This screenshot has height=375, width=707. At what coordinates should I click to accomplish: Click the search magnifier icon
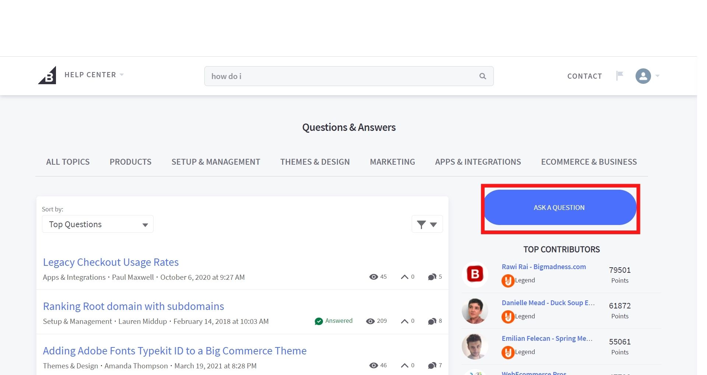(x=483, y=76)
